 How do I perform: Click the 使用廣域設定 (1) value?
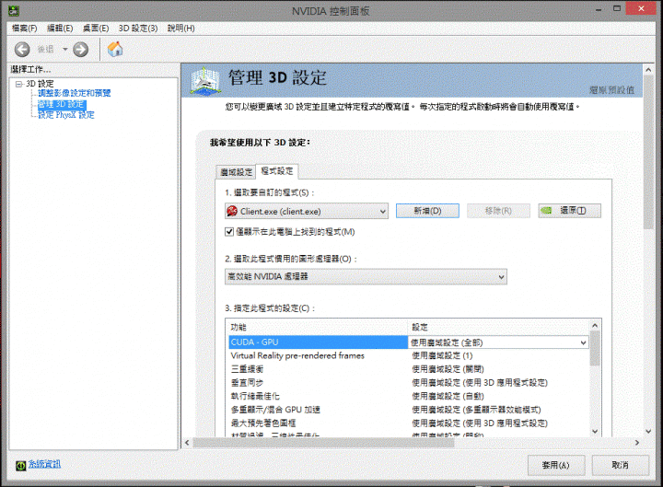442,355
